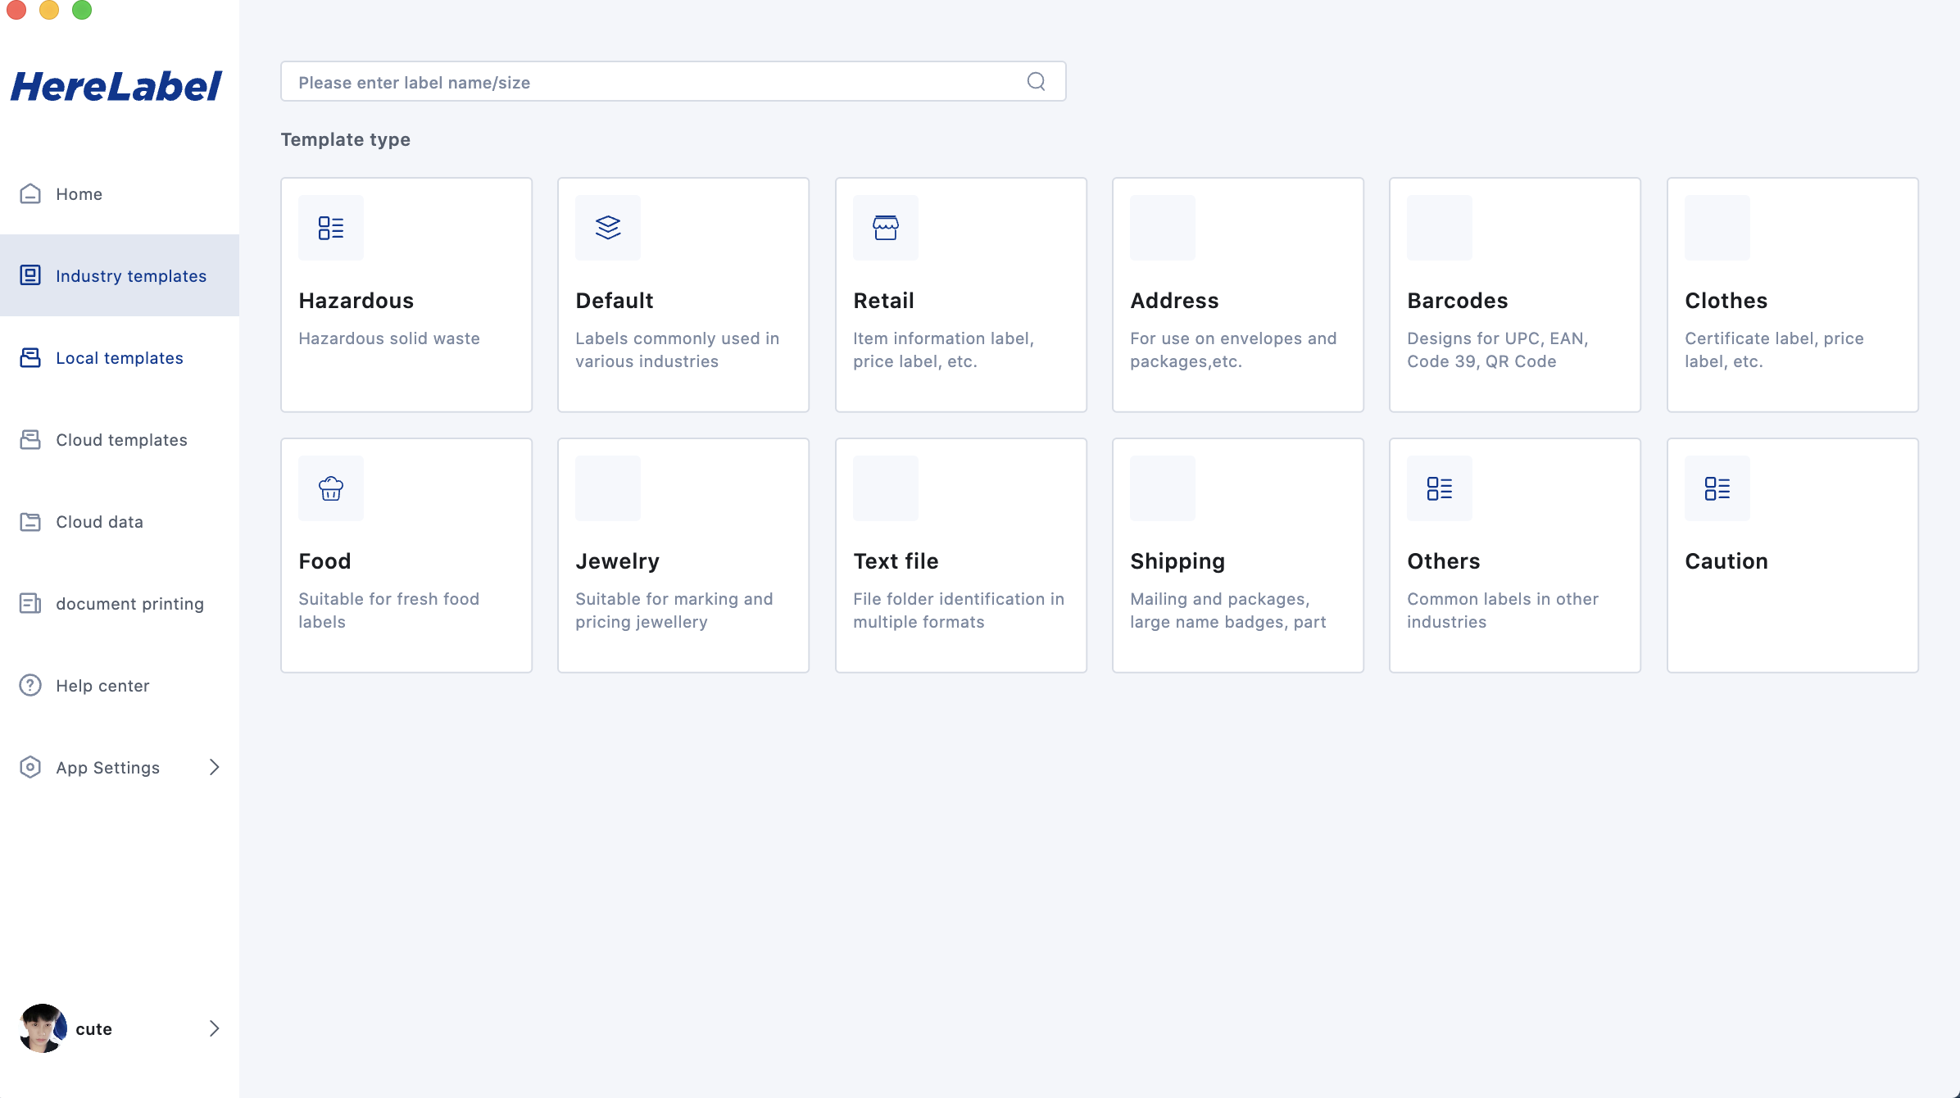The image size is (1960, 1098).
Task: Click the Default layers stack icon
Action: [x=608, y=228]
